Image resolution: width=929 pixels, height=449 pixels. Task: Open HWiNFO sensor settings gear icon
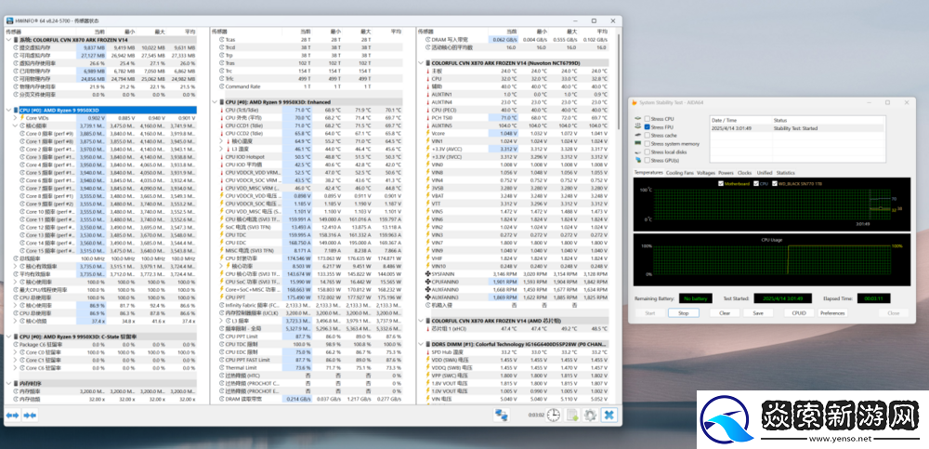[x=590, y=415]
